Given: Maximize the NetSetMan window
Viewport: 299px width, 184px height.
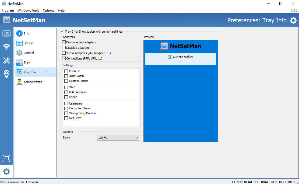Looking at the screenshot, I should [281, 4].
